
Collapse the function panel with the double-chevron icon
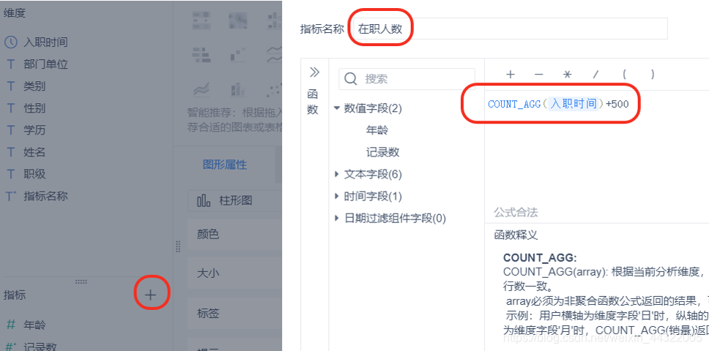[313, 72]
